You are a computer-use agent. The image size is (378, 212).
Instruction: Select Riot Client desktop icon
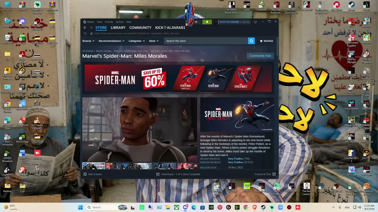pyautogui.click(x=336, y=6)
